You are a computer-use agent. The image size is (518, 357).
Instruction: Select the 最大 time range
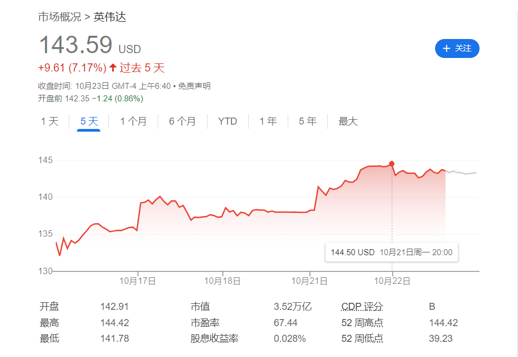click(348, 121)
